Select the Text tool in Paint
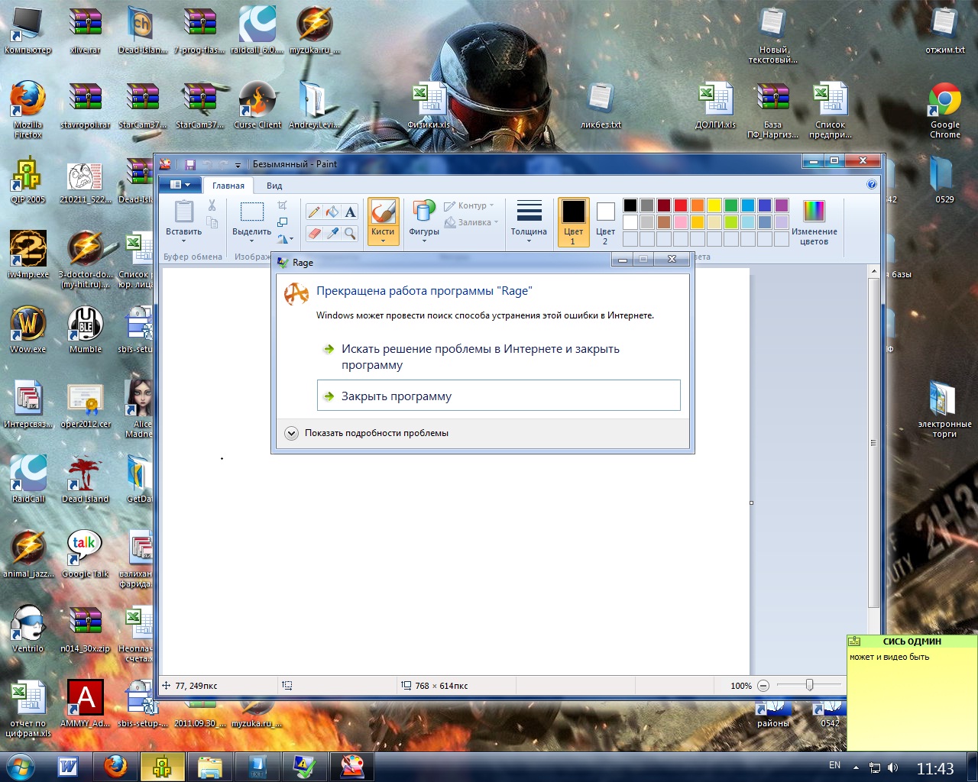The height and width of the screenshot is (782, 978). tap(350, 212)
